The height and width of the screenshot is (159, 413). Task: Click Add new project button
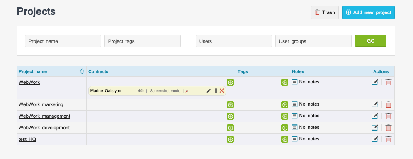coord(368,12)
